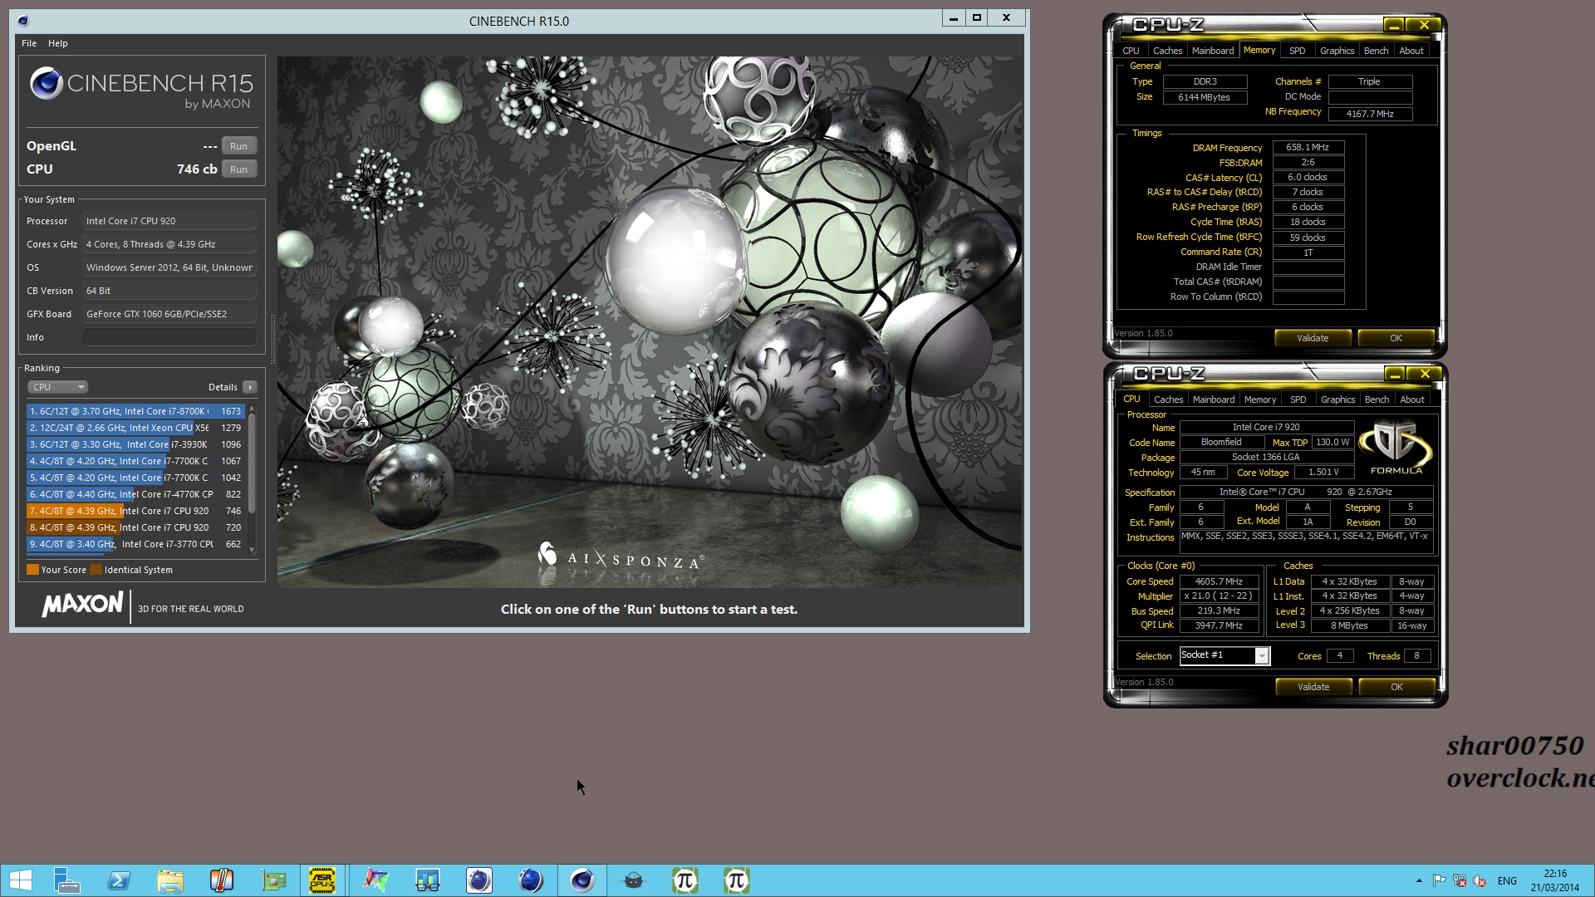Switch to Memory tab in lower CPU-Z window
The image size is (1595, 897).
tap(1260, 399)
